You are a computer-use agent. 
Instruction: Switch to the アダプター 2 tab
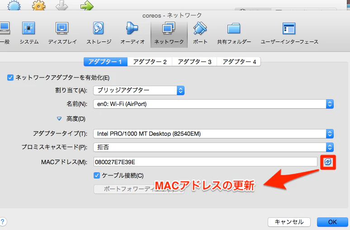(150, 62)
